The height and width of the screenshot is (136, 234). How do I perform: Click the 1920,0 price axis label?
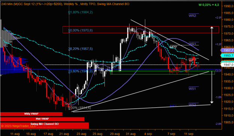pos(228,102)
